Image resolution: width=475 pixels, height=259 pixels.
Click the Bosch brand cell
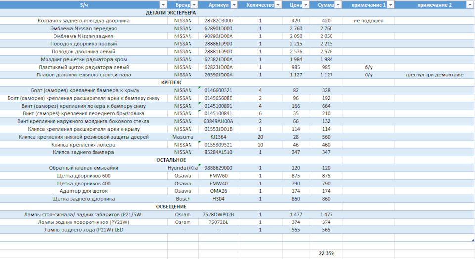(x=183, y=199)
